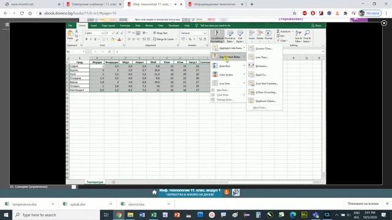Open the Top/Bottom Rules submenu
This screenshot has height=220, width=392.
[228, 57]
